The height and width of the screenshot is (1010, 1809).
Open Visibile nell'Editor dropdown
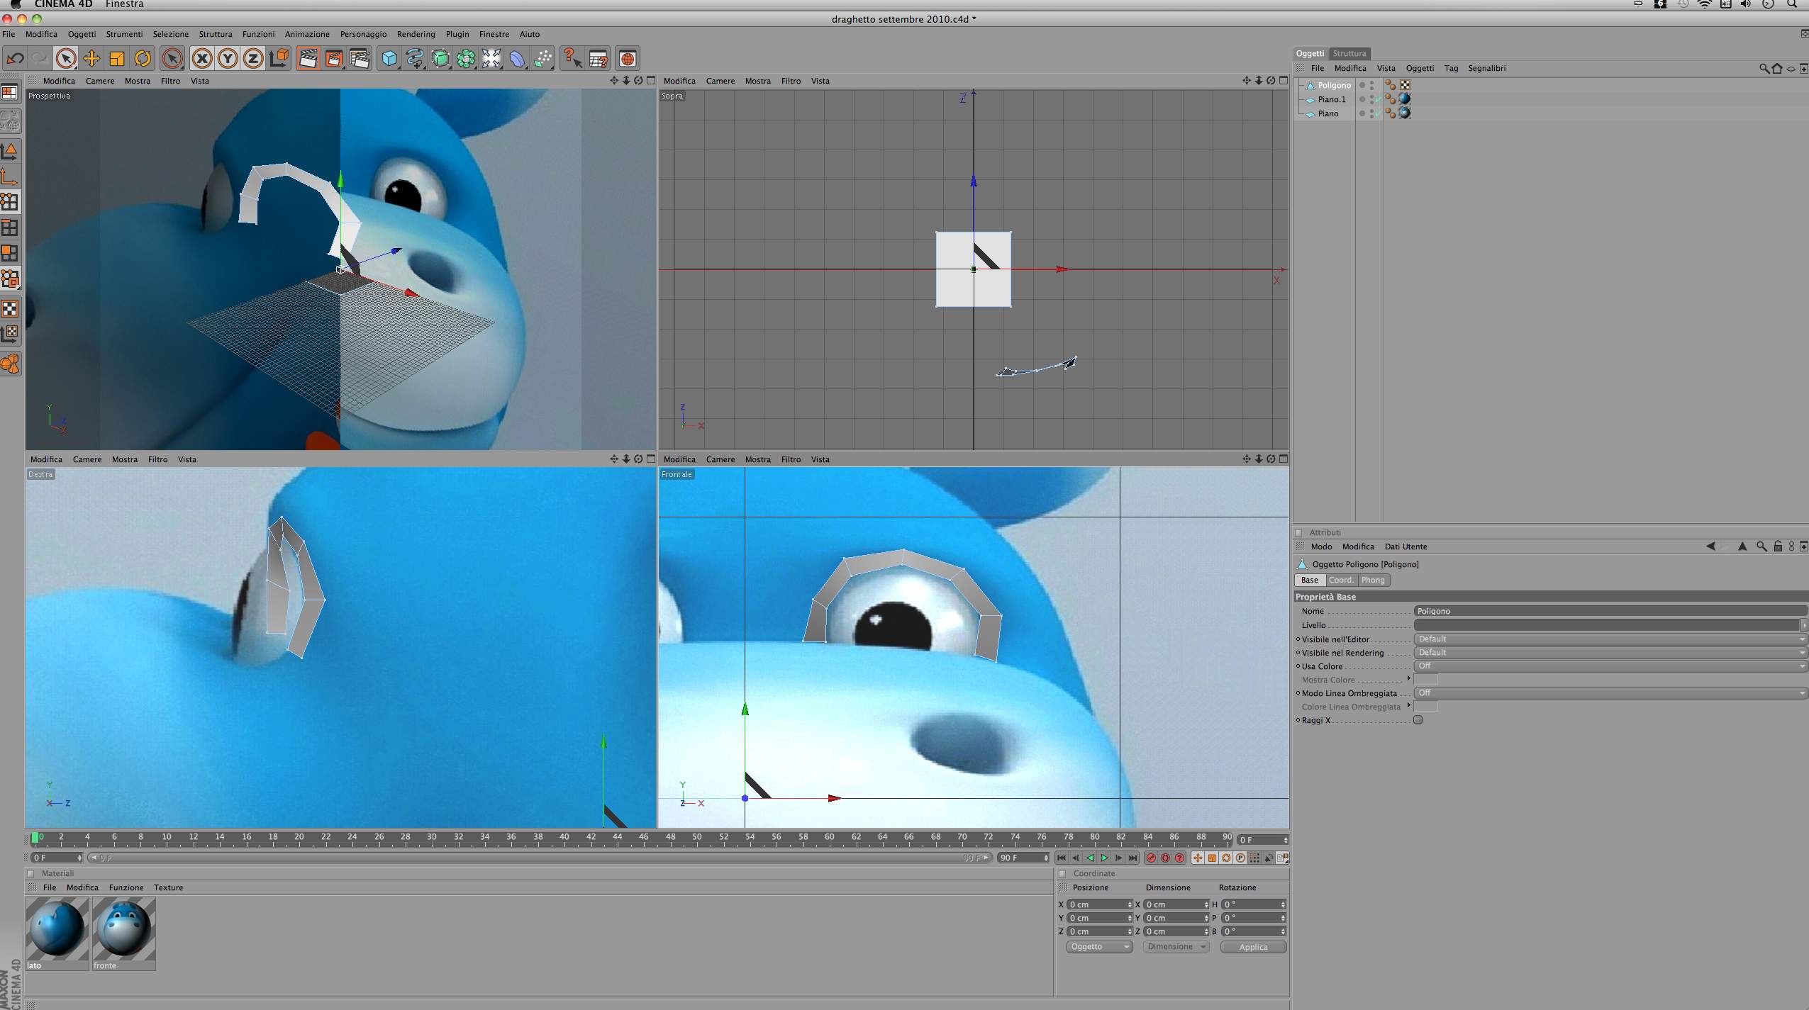pos(1610,639)
